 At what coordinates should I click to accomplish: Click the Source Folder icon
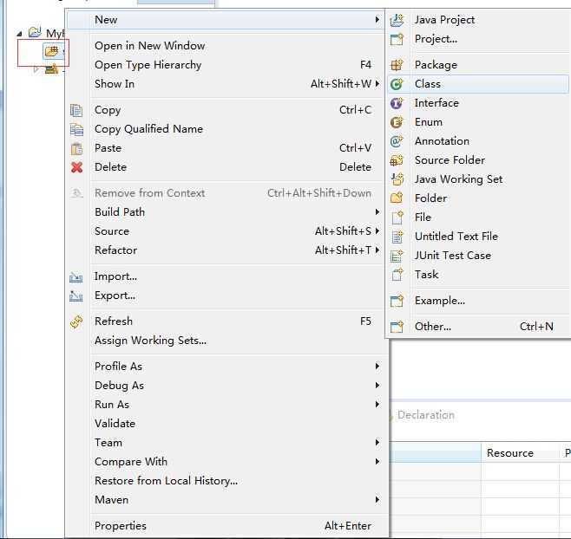point(397,160)
